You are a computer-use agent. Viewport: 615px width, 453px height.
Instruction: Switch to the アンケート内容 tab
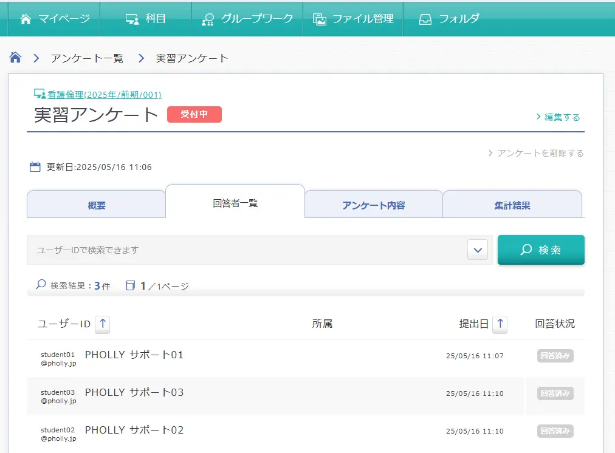point(374,205)
